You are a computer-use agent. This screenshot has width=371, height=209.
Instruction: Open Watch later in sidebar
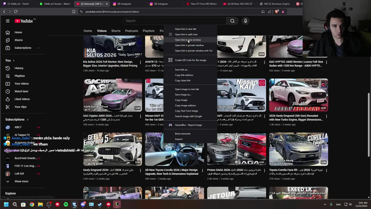(21, 91)
